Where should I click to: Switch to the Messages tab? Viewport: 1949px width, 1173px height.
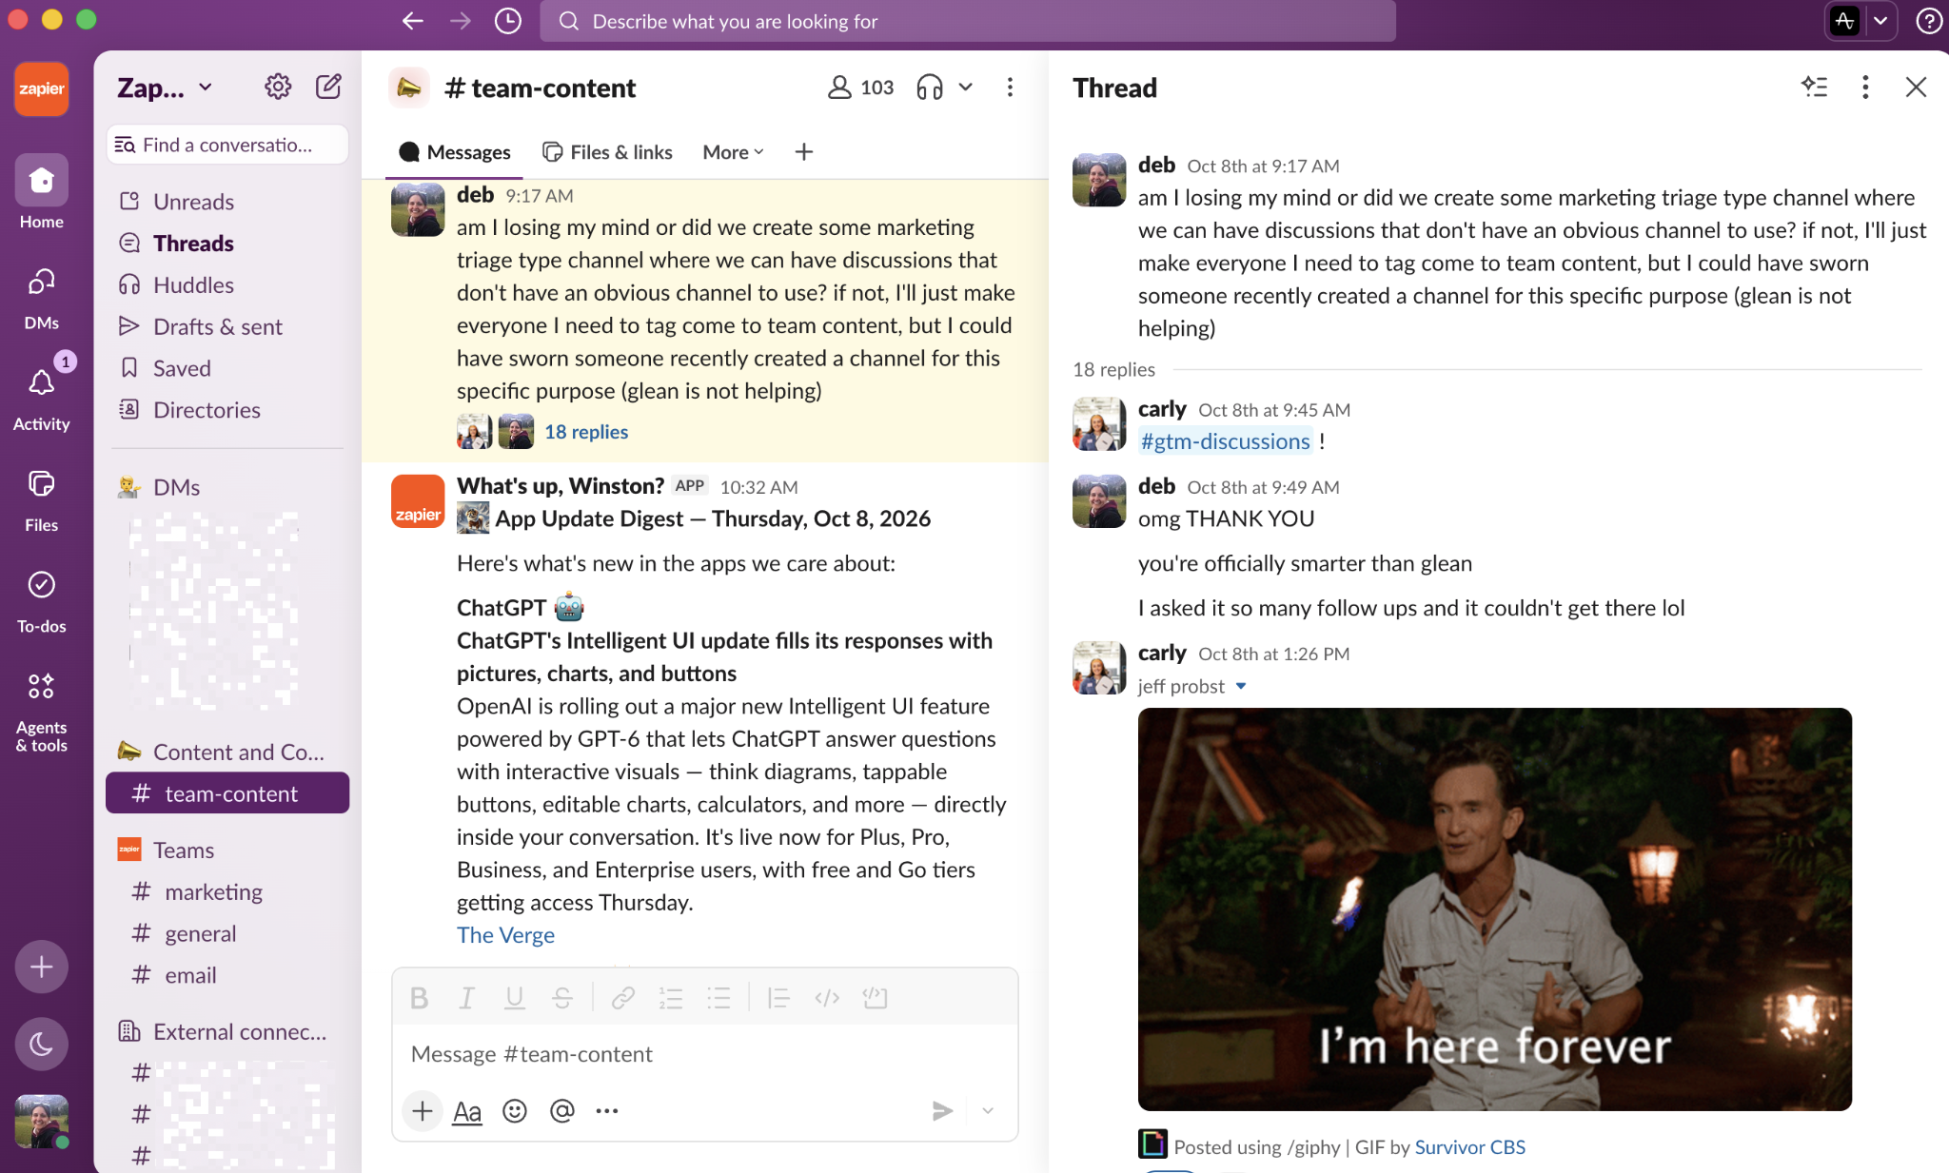(455, 152)
